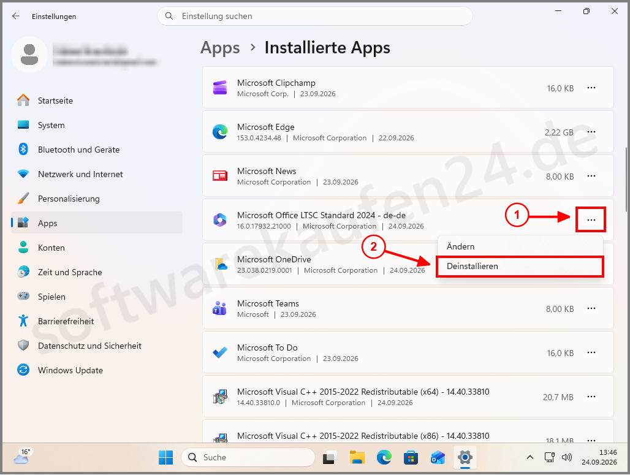The image size is (630, 475).
Task: Click the Visual C++ x64 installer icon
Action: point(220,397)
